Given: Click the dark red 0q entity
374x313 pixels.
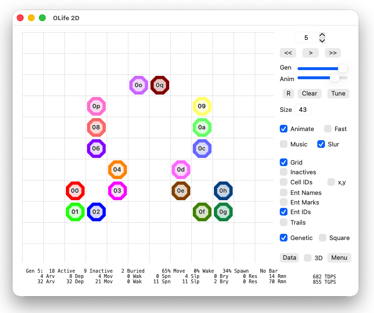Looking at the screenshot, I should tap(160, 85).
